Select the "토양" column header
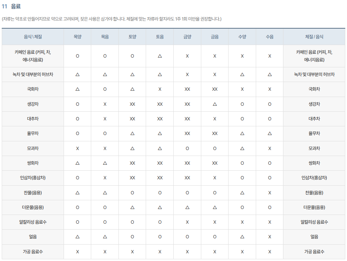 132,37
